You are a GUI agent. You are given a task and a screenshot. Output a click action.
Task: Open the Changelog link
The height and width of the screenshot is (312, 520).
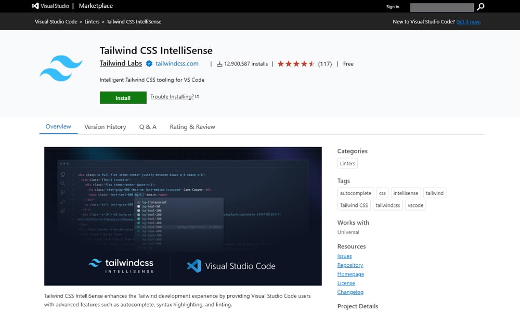(350, 292)
